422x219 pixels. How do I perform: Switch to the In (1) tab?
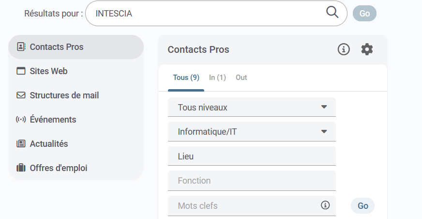click(x=217, y=78)
